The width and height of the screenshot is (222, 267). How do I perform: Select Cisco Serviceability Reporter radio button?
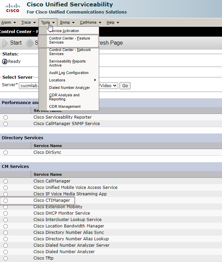point(5,117)
